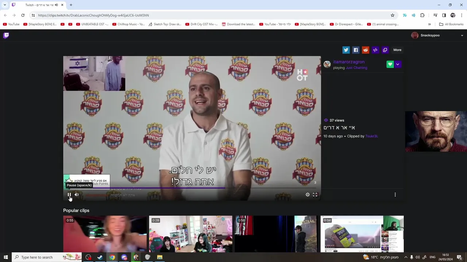Select the Twitch browser tab
The width and height of the screenshot is (467, 262).
click(38, 5)
